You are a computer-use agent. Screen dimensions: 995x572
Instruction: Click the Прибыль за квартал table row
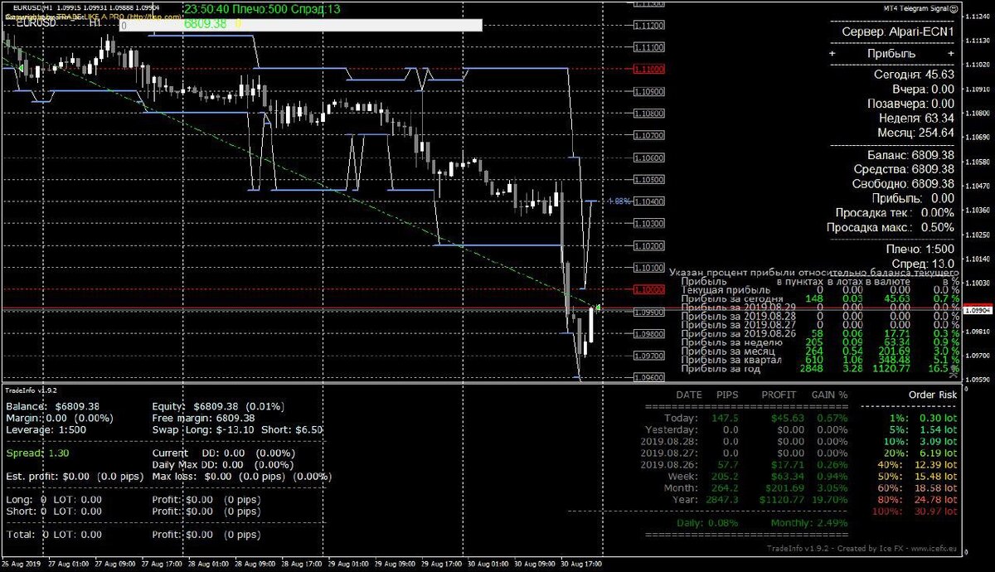pyautogui.click(x=819, y=359)
